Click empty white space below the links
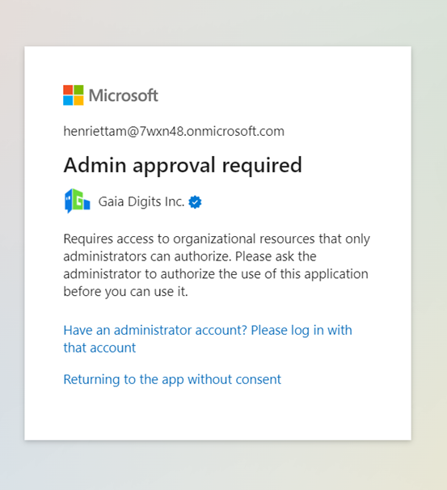 point(217,414)
